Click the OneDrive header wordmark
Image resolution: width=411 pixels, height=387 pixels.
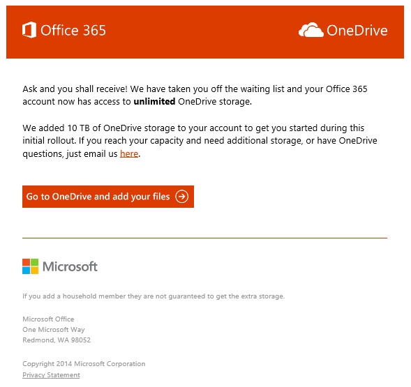[357, 31]
